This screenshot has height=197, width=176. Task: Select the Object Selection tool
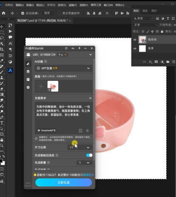click(2, 43)
